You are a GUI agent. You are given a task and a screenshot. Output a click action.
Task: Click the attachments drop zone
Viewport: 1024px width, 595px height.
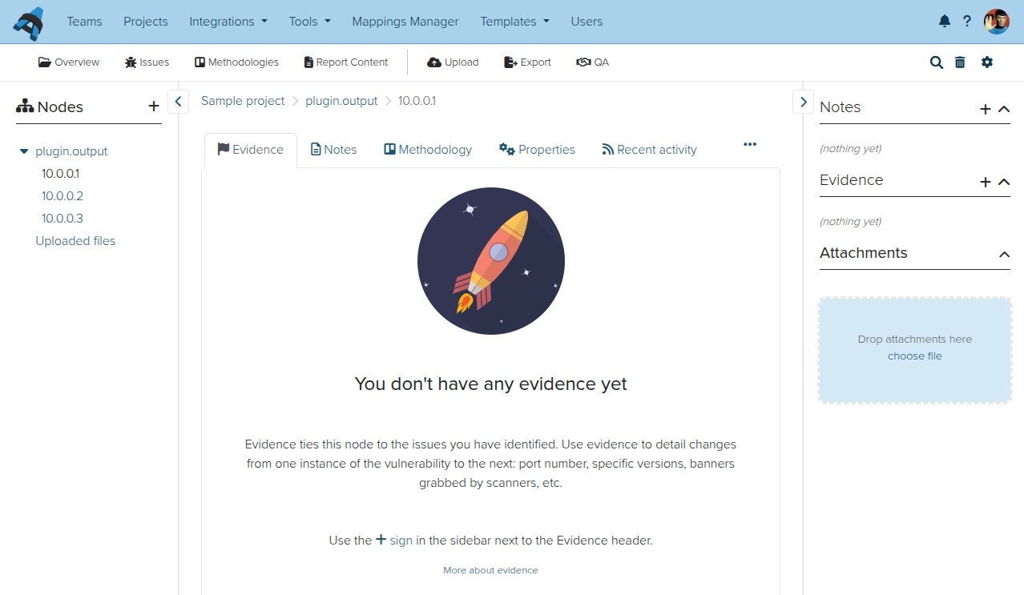[x=915, y=350]
